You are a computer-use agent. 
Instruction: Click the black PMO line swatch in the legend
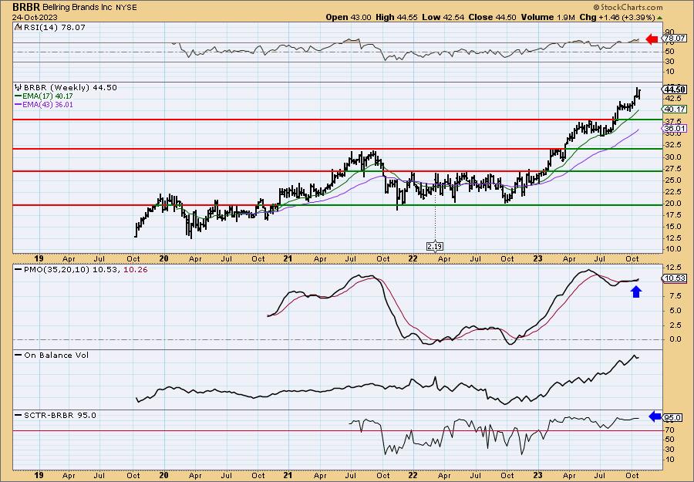pyautogui.click(x=19, y=270)
